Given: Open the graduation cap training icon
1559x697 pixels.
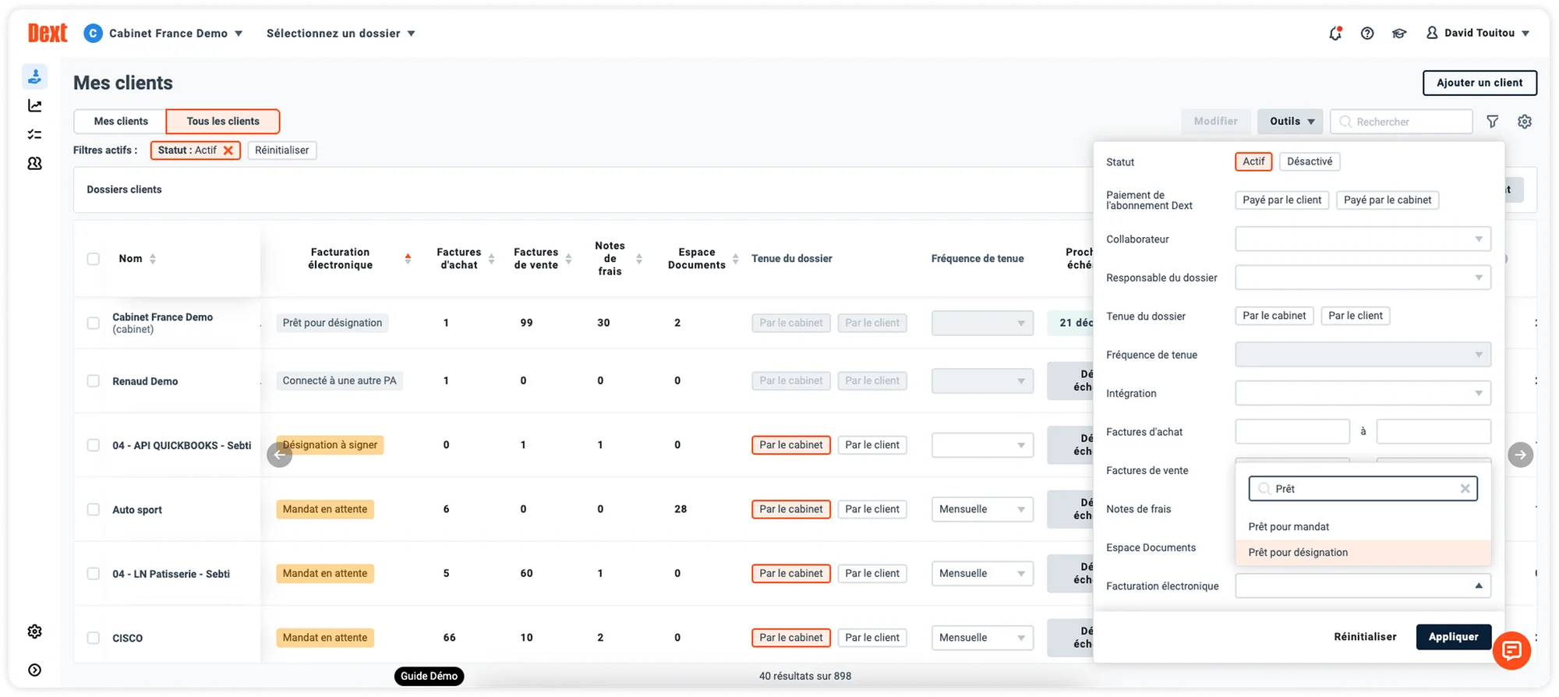Looking at the screenshot, I should click(1399, 34).
